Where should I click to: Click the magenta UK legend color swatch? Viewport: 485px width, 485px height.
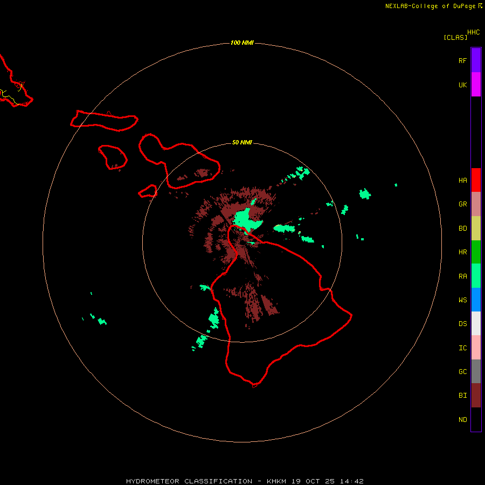[476, 84]
